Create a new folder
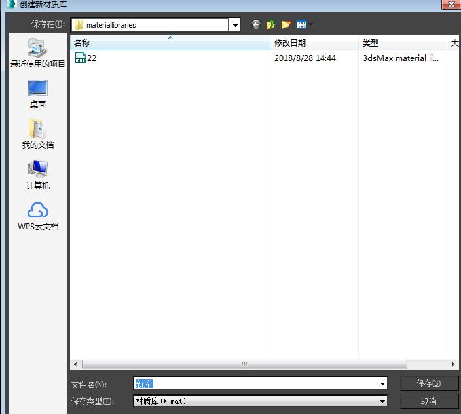The height and width of the screenshot is (414, 461). (286, 25)
